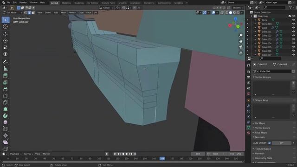Viewport: 297px width, 167px height.
Task: Open the Render menu
Action: 23,3
